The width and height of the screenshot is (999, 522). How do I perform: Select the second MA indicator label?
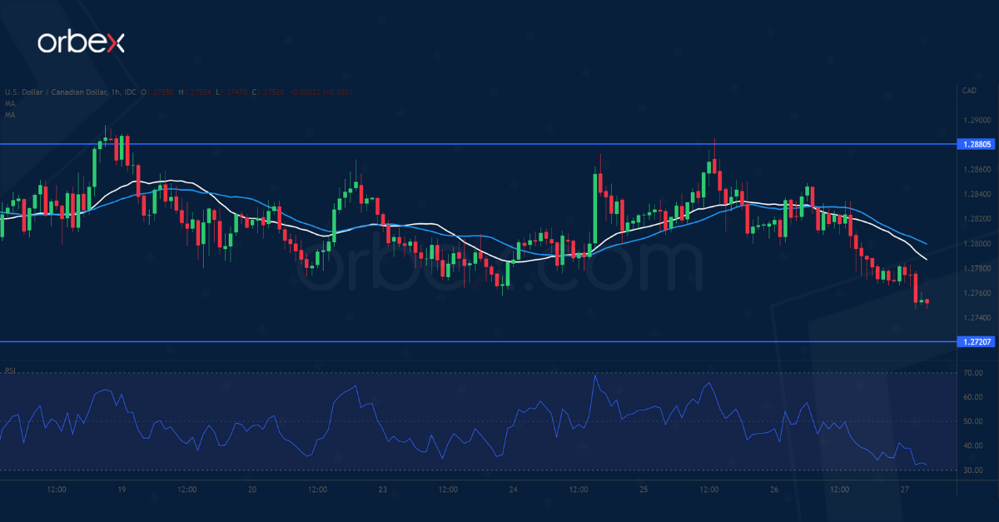[x=9, y=114]
